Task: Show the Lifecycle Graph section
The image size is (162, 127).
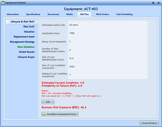Action: [x=26, y=57]
